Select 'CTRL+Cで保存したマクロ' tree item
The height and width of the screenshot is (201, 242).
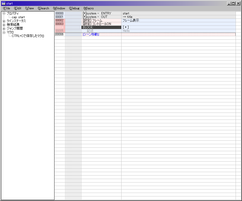(x=28, y=36)
